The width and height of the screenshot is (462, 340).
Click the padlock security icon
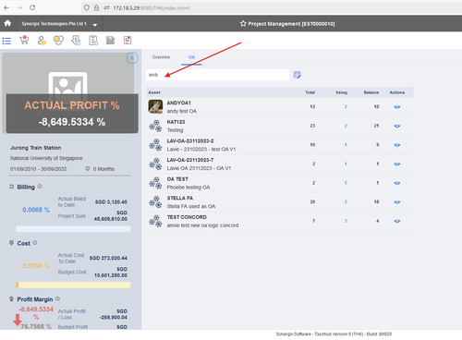(x=96, y=7)
